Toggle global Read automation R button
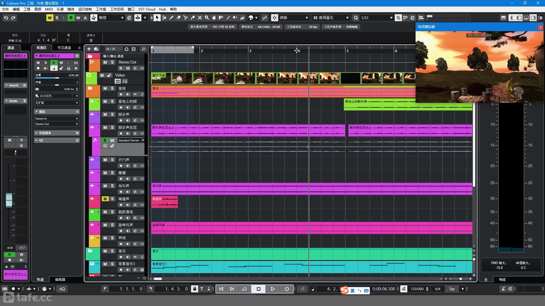 pos(71,18)
